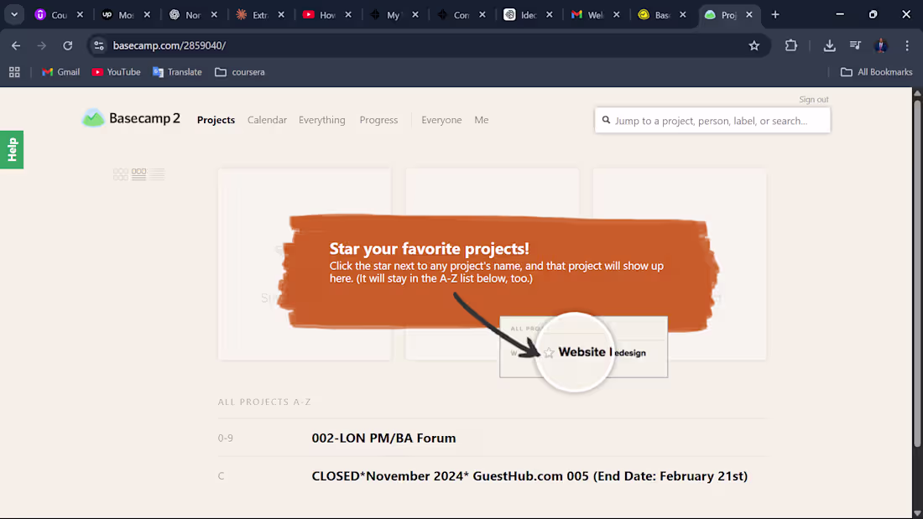The width and height of the screenshot is (923, 519).
Task: Open the Progress nav item
Action: click(x=378, y=120)
